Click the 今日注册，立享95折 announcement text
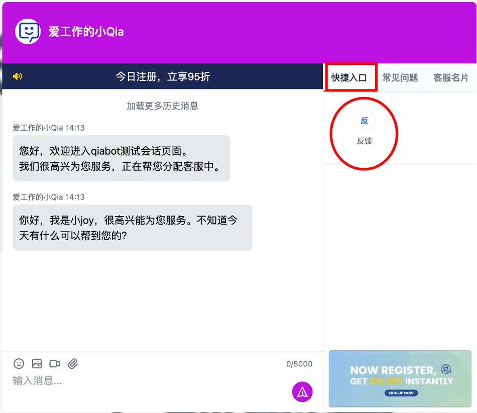The width and height of the screenshot is (477, 413). pyautogui.click(x=163, y=76)
